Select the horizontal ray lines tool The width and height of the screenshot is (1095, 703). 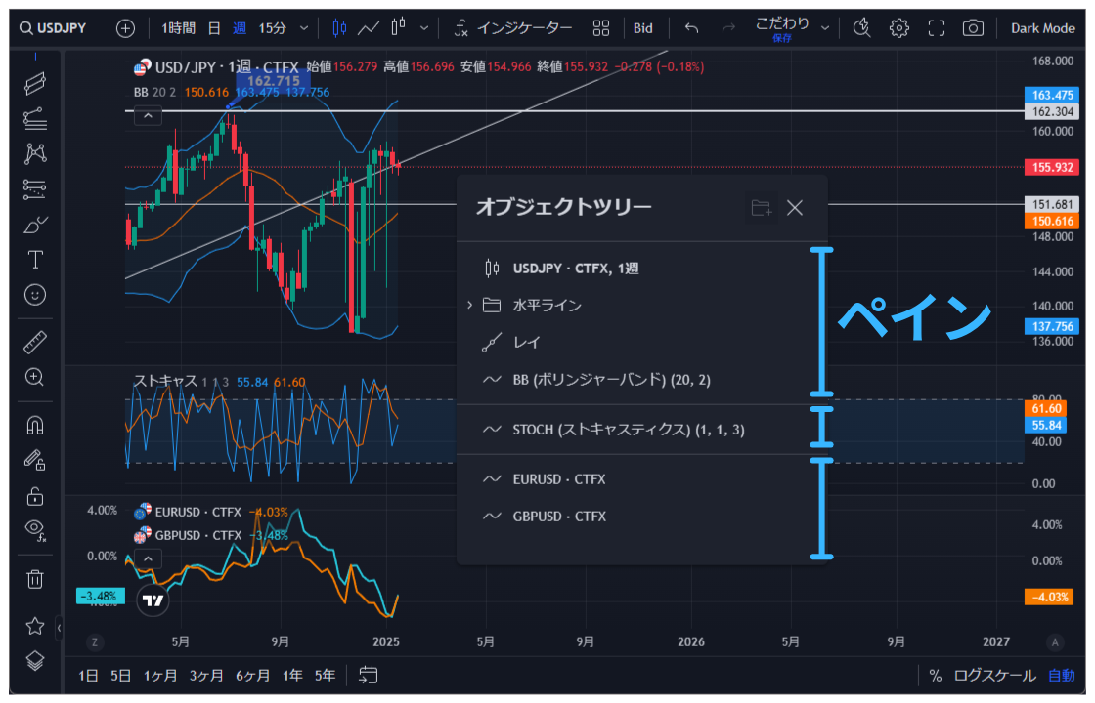pyautogui.click(x=35, y=118)
